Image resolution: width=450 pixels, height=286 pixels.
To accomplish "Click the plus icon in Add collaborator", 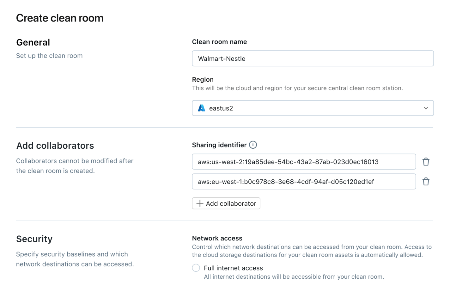I will click(200, 203).
